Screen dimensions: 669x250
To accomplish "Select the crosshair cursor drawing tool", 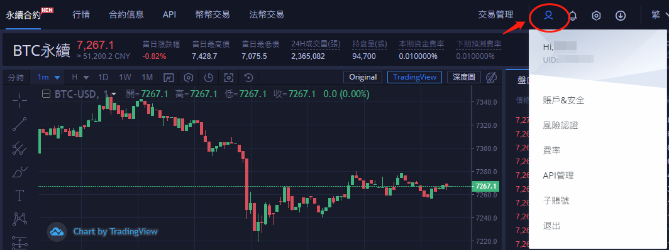I will [x=19, y=102].
